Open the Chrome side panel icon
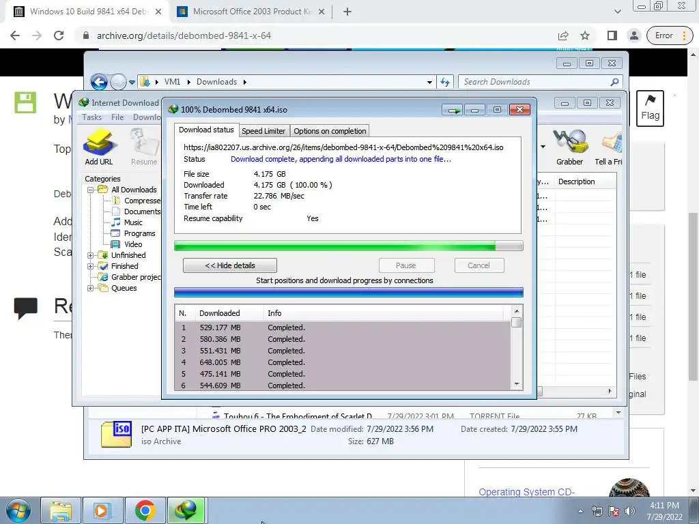The width and height of the screenshot is (699, 524). click(x=612, y=35)
